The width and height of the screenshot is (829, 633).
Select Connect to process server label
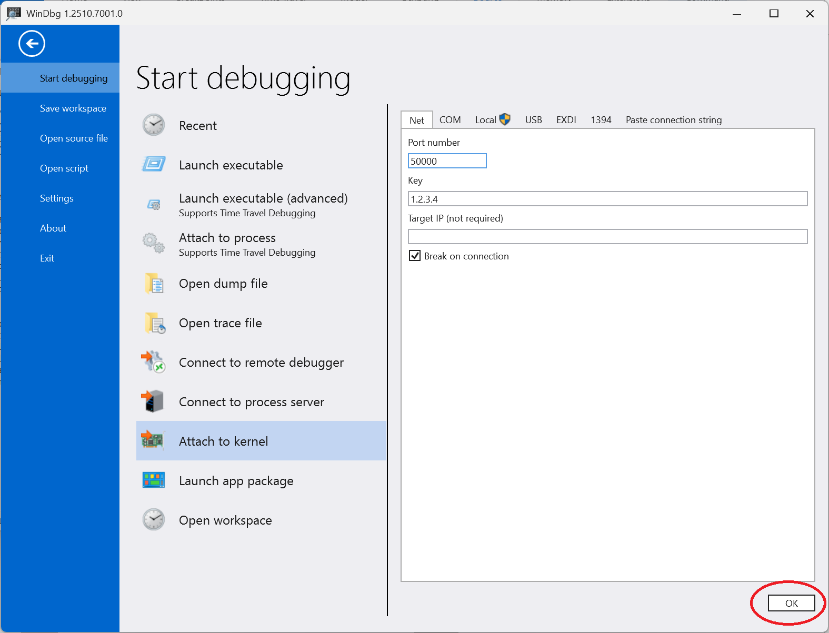click(x=252, y=402)
